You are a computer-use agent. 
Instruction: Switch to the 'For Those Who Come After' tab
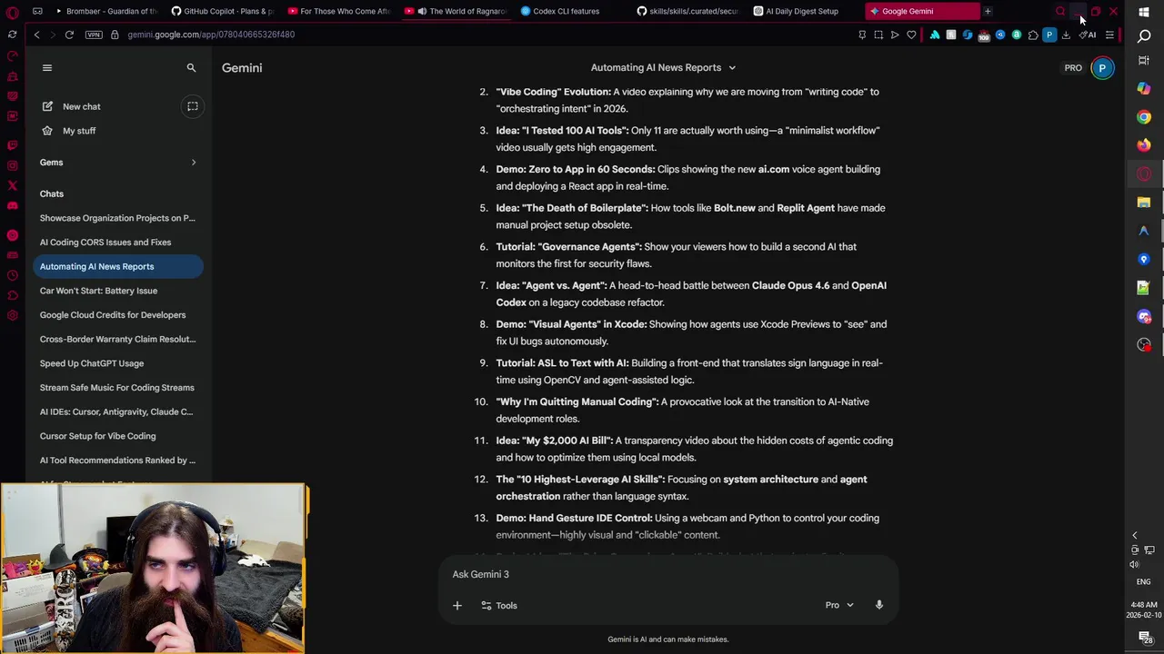coord(339,11)
